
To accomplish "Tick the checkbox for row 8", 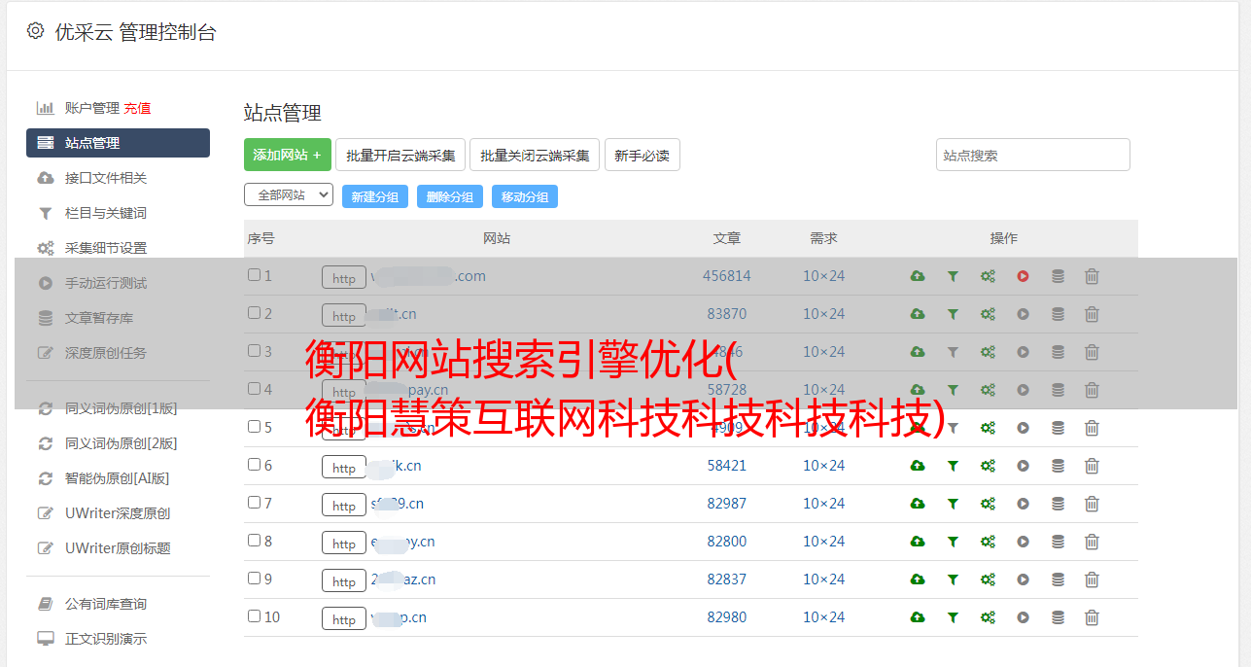I will coord(254,541).
